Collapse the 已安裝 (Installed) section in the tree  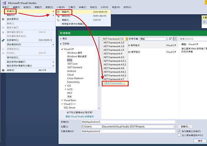61,44
